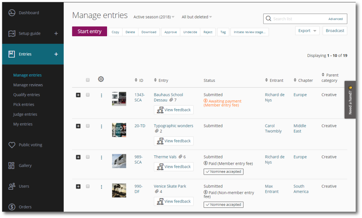Expand the All but deleted filter
The height and width of the screenshot is (218, 362).
point(197,17)
